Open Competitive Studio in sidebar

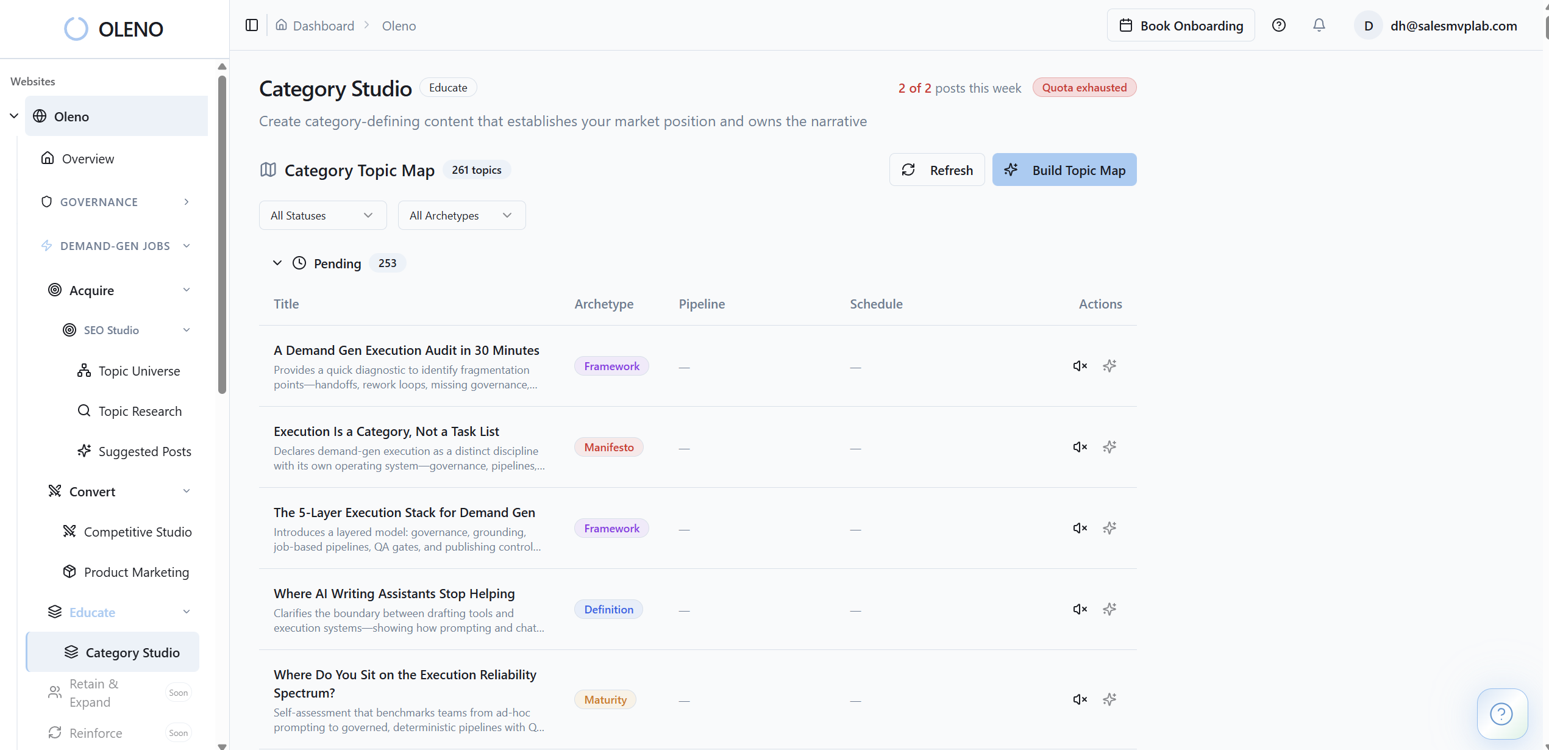point(137,532)
